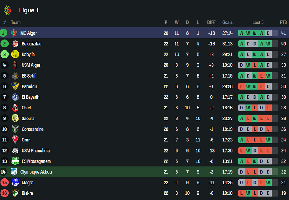Click the green position 1 badge
This screenshot has height=200, width=289.
(4, 33)
